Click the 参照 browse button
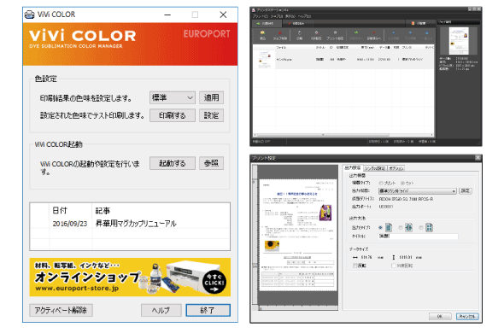The height and width of the screenshot is (333, 504). click(x=211, y=163)
